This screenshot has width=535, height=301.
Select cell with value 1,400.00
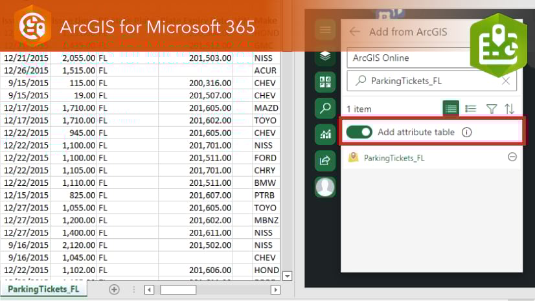pyautogui.click(x=74, y=233)
